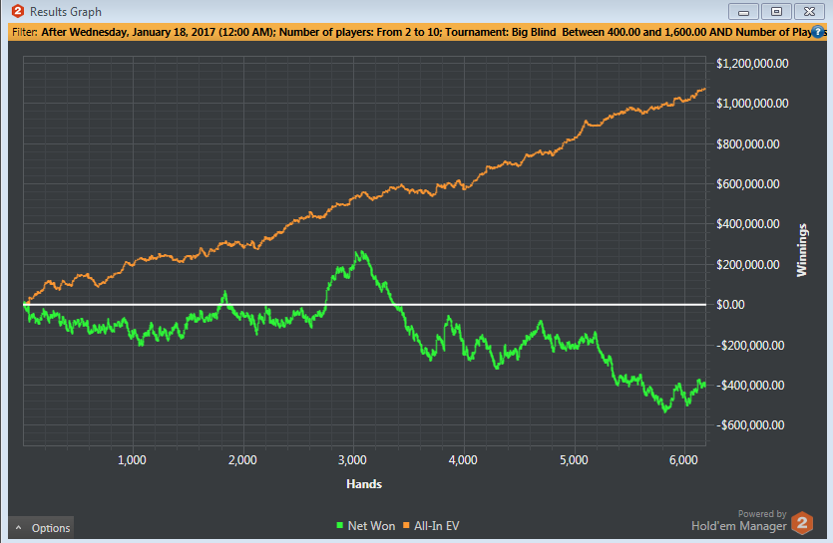833x543 pixels.
Task: Click the $800,000.00 axis label
Action: 748,144
